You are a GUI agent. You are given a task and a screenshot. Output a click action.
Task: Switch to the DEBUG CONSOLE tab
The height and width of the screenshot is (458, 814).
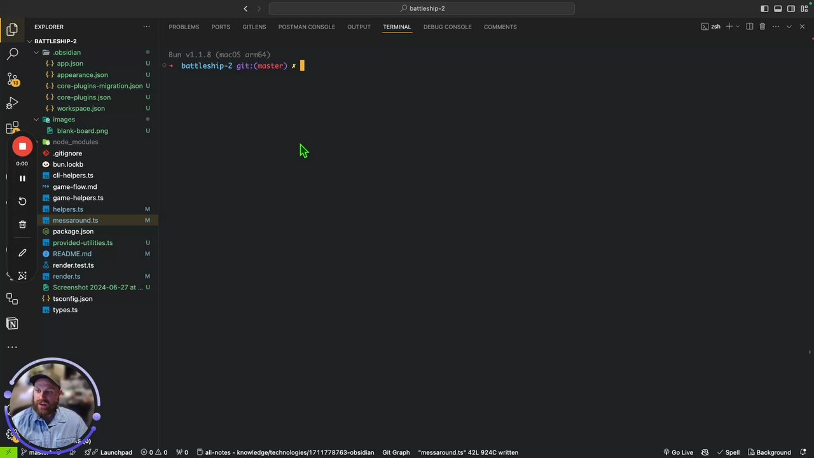447,27
